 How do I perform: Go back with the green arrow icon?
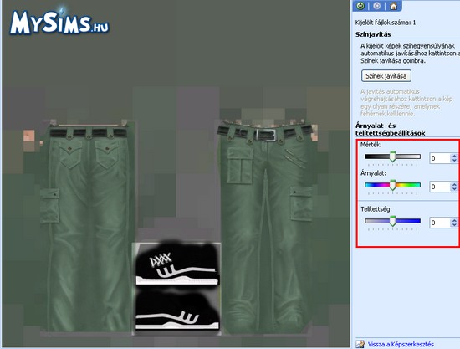click(x=360, y=6)
